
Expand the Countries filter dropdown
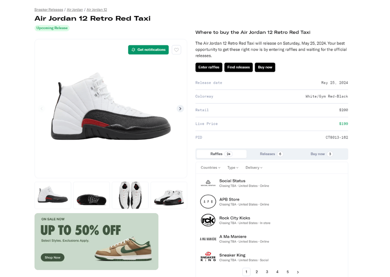click(210, 168)
